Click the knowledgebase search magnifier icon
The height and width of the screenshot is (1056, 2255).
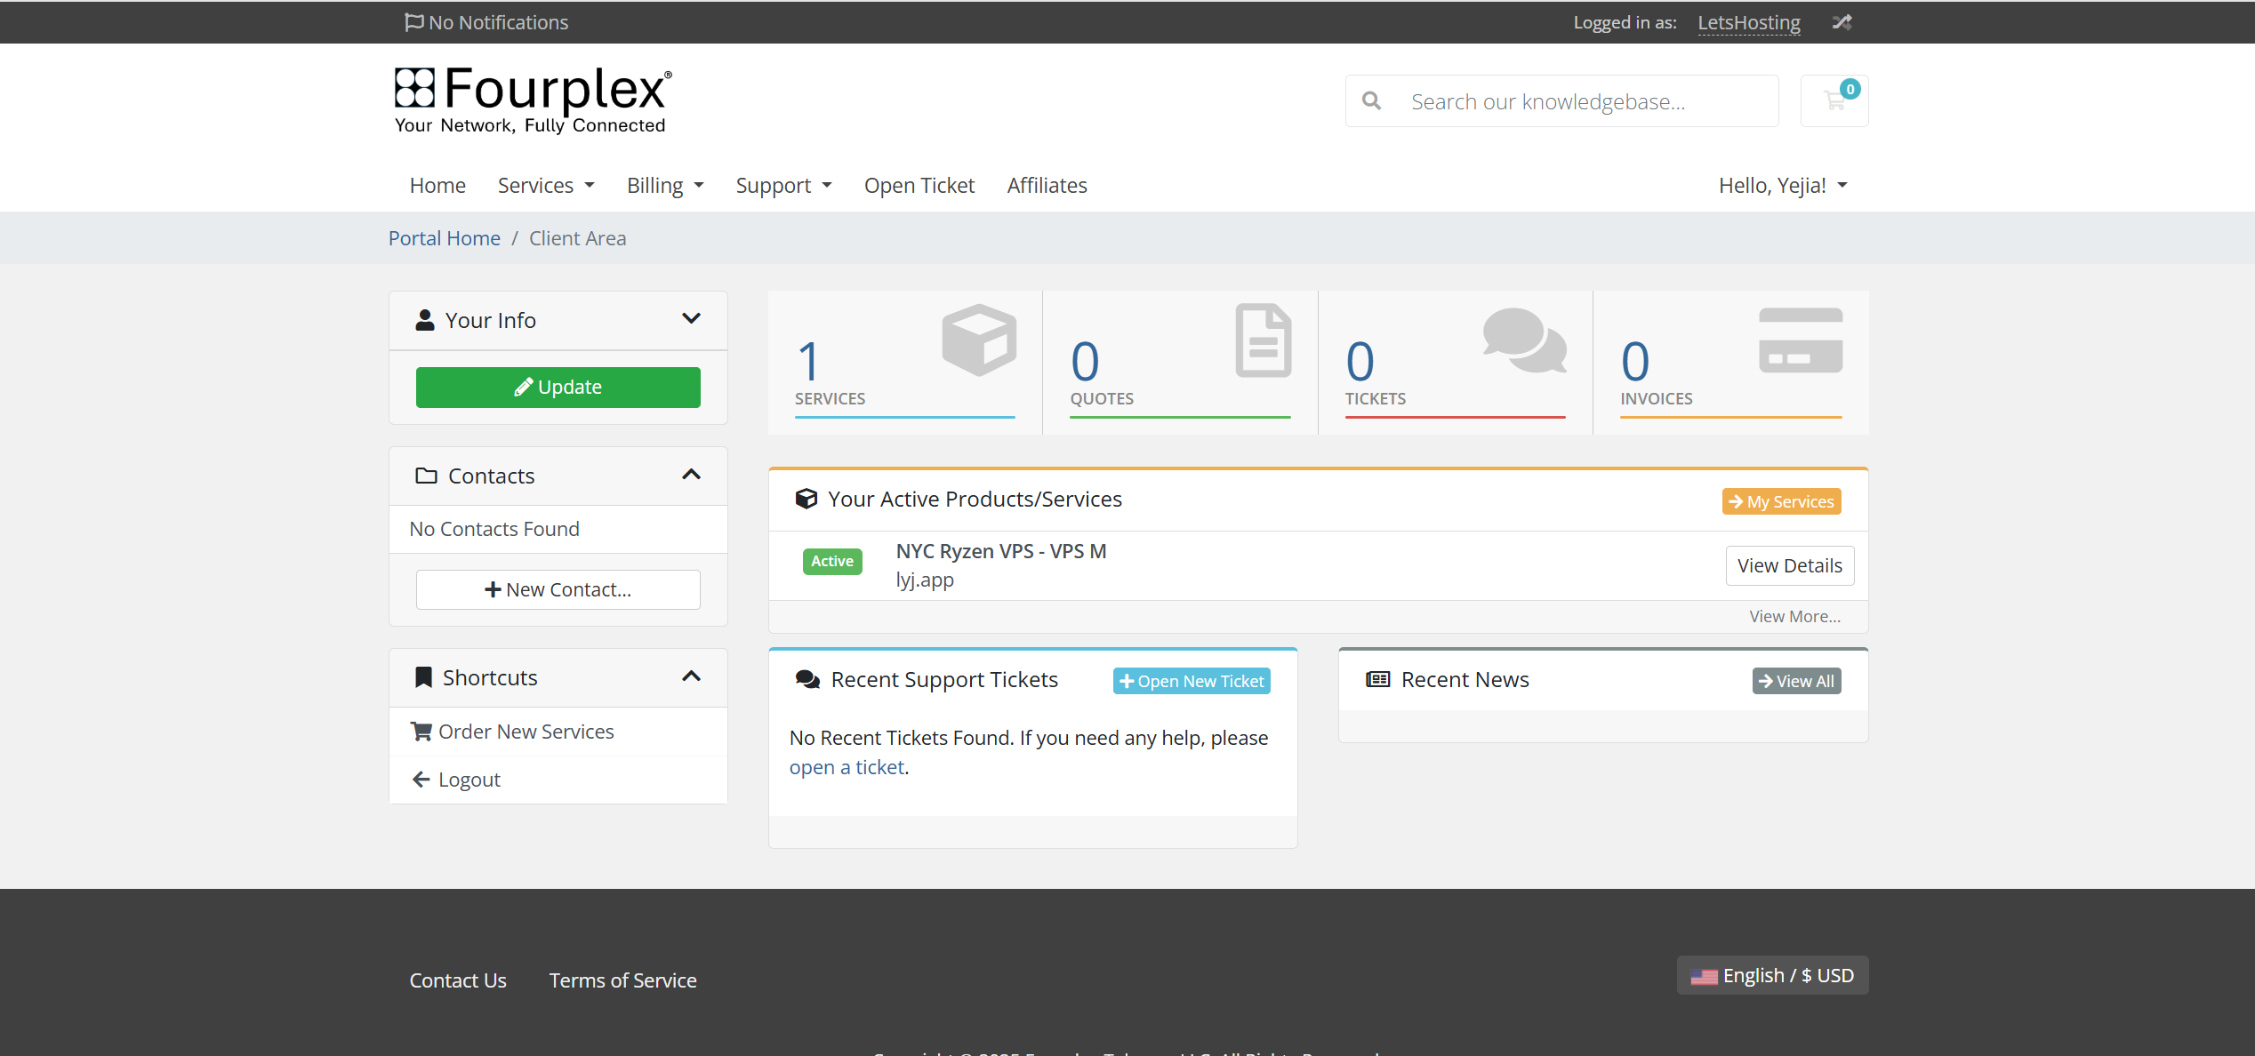tap(1372, 101)
